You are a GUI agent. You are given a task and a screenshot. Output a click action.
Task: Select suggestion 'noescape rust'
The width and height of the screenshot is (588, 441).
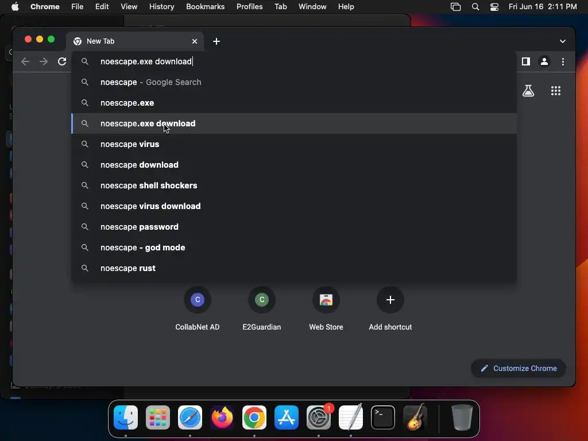(294, 268)
